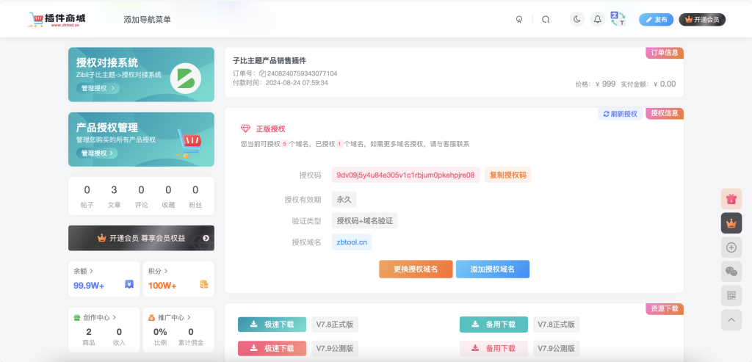Open the 帖子 count stat
Screen dimensions: 752x362
(x=87, y=197)
